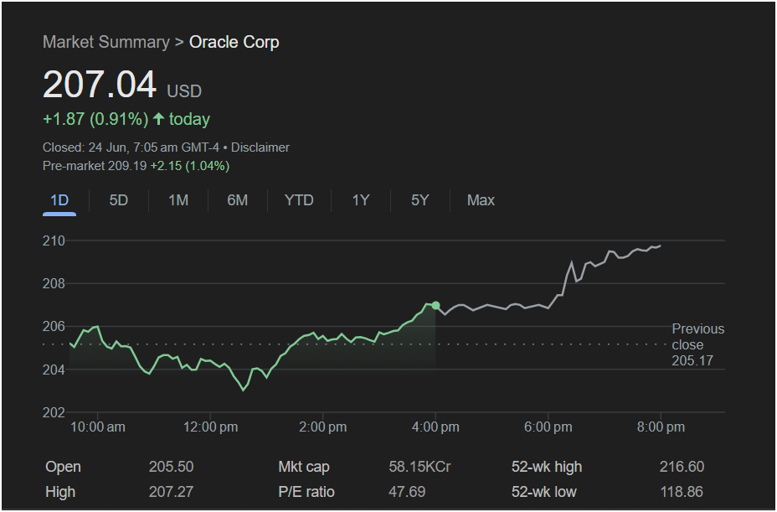This screenshot has height=512, width=777.
Task: Click the 12:00 pm axis label
Action: 211,427
